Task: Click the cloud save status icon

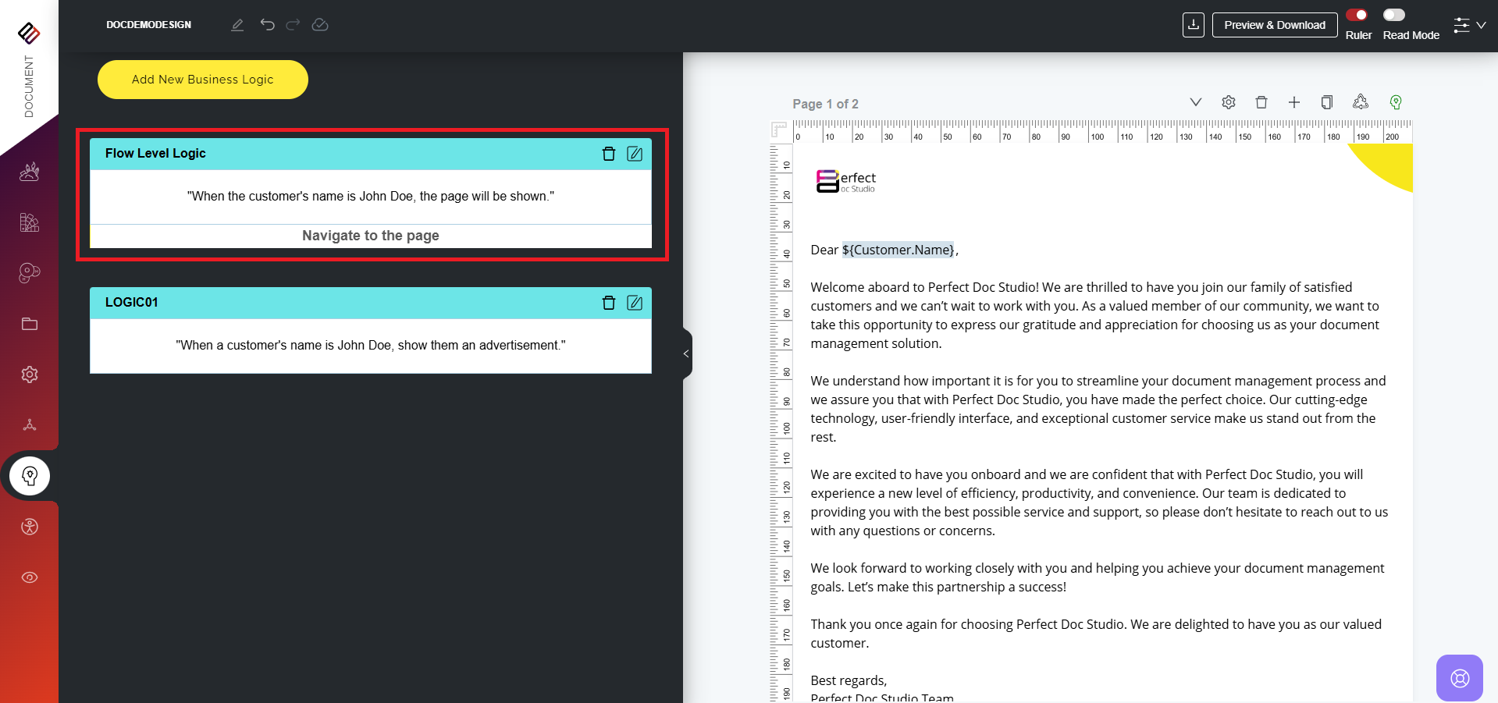Action: [320, 25]
